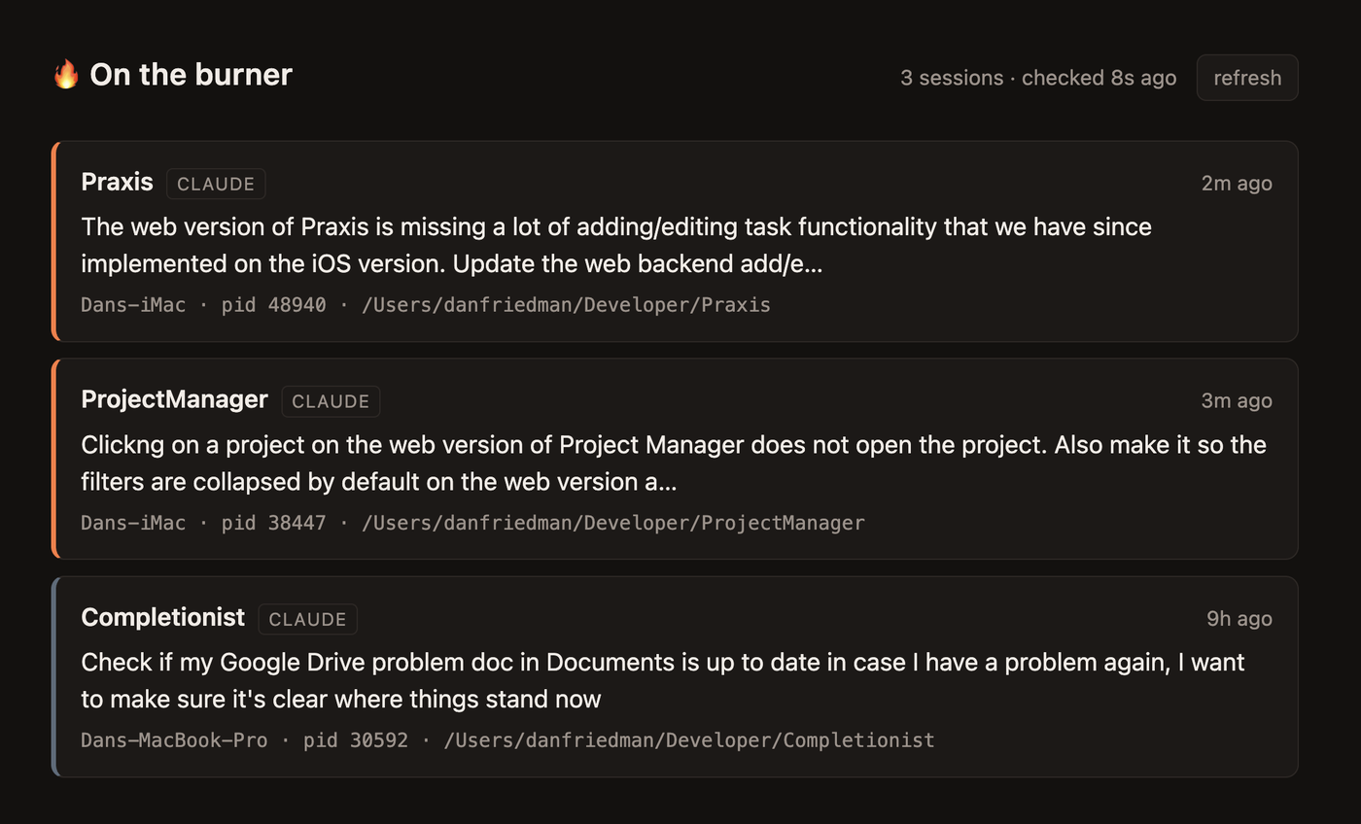Click the CLAUDE badge next to ProjectManager
The height and width of the screenshot is (824, 1361).
click(331, 401)
